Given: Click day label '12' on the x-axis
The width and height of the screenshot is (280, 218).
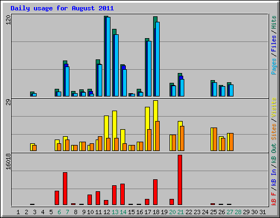Looking at the screenshot, I should pos(107,212).
